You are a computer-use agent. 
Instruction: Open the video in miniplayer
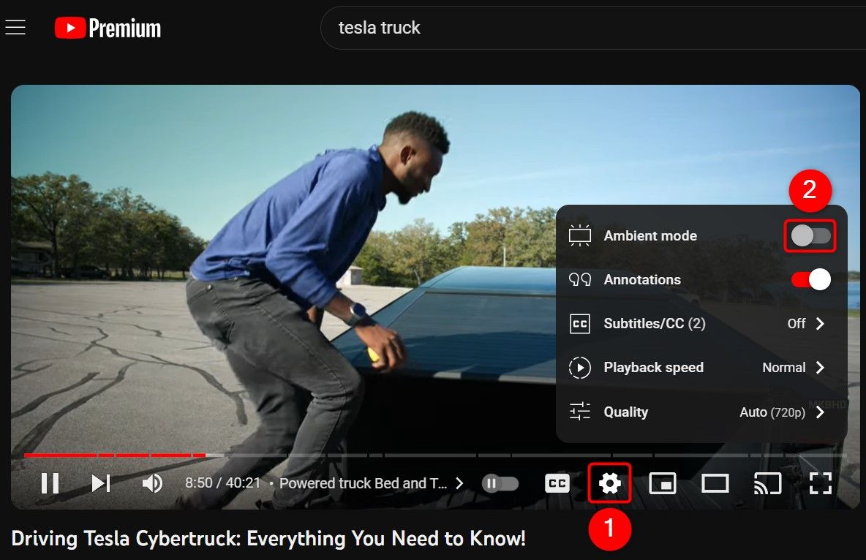click(663, 483)
